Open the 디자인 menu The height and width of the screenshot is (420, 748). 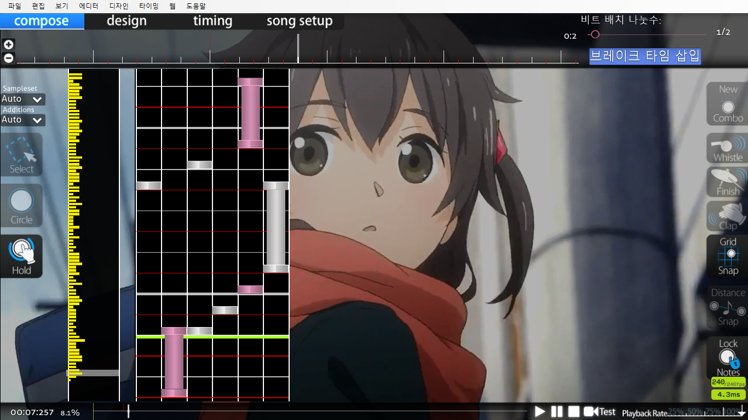pos(119,6)
